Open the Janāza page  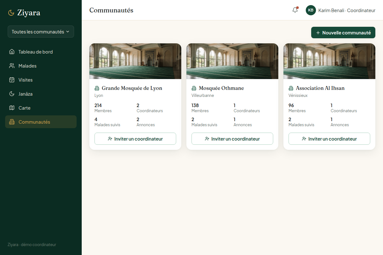[x=41, y=94]
